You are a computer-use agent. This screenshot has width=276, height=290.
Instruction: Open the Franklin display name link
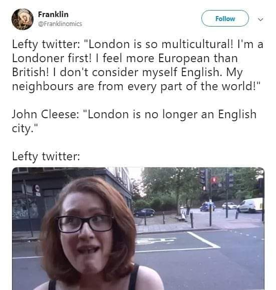[x=53, y=15]
